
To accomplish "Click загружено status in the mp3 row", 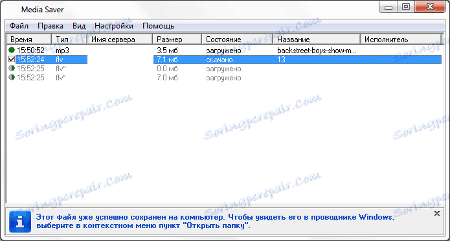I will [223, 51].
